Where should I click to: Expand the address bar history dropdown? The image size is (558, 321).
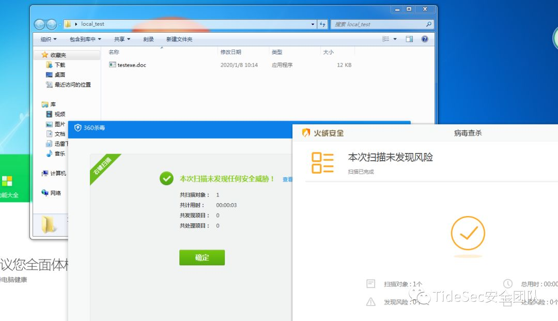(x=313, y=24)
